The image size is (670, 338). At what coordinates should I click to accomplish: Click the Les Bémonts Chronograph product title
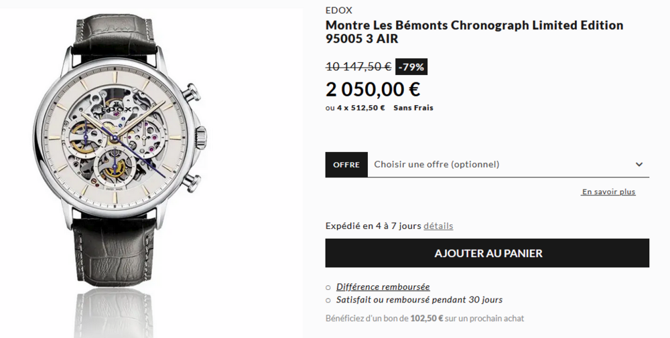click(x=474, y=32)
